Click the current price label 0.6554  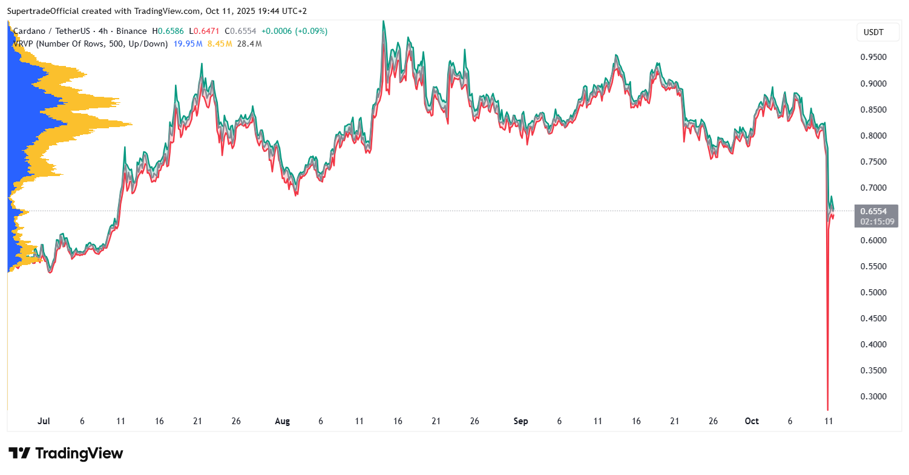click(876, 211)
